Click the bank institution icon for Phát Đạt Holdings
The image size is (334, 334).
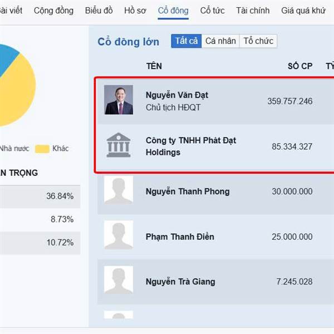pyautogui.click(x=119, y=145)
